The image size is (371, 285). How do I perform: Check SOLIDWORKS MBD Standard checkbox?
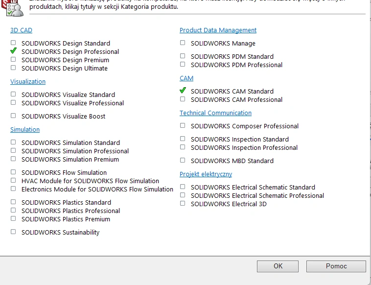pyautogui.click(x=183, y=160)
